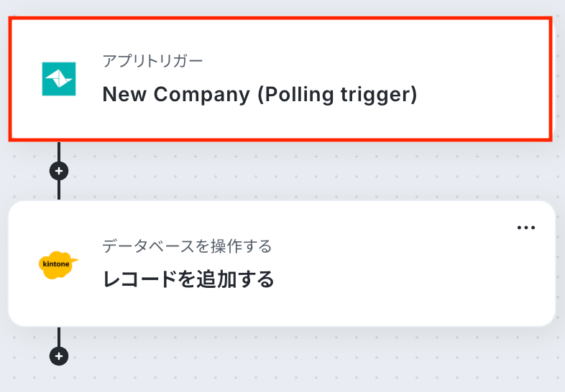Click the アプリトリガー label
This screenshot has height=392, width=565.
[x=153, y=61]
